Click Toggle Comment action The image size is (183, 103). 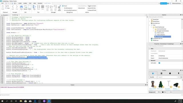[x=92, y=6]
